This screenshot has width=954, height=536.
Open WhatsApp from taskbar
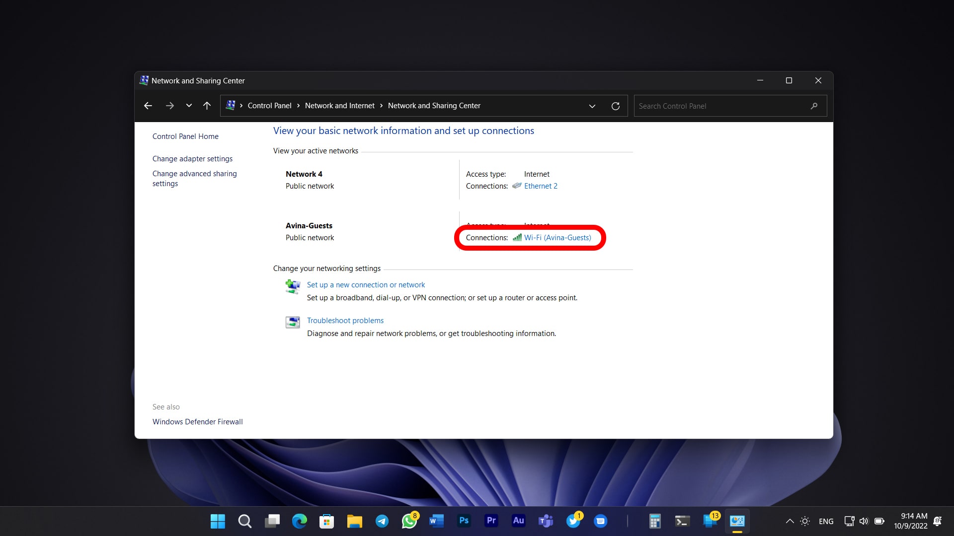coord(409,521)
